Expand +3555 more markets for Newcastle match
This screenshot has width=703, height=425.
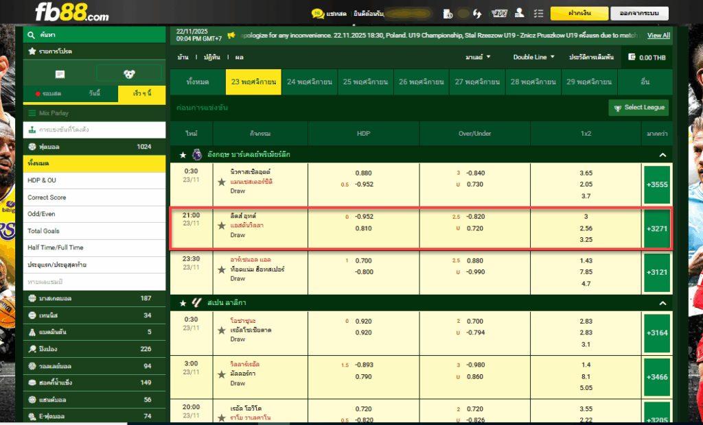tap(657, 184)
